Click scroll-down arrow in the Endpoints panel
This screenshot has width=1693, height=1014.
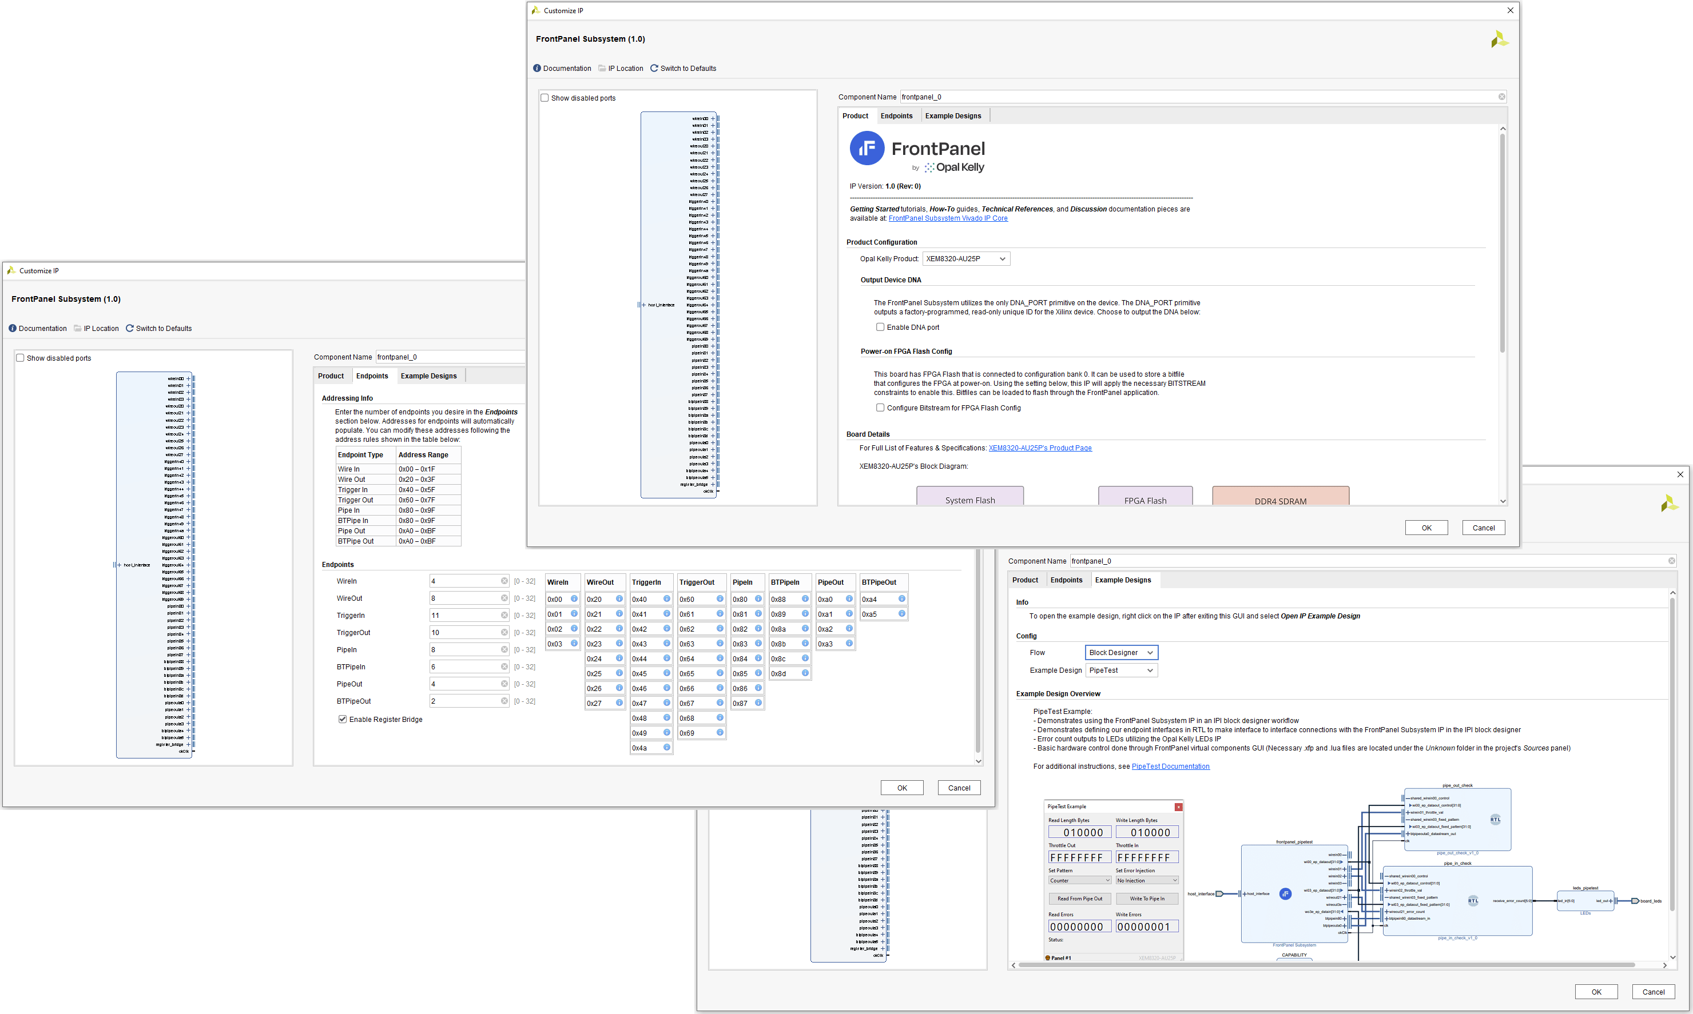(x=978, y=761)
